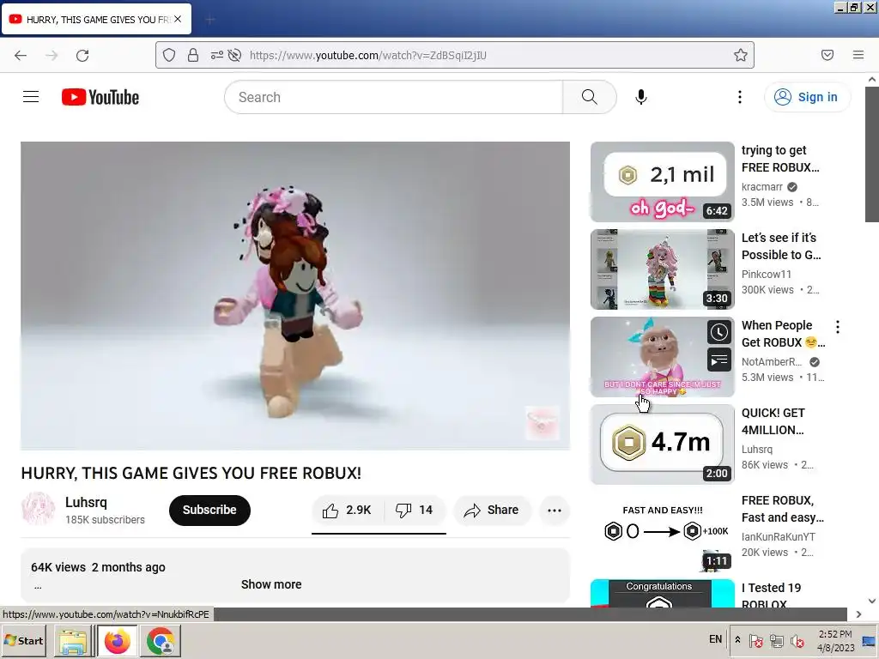Click the Firefox address bar URL
Image resolution: width=879 pixels, height=659 pixels.
coord(367,55)
